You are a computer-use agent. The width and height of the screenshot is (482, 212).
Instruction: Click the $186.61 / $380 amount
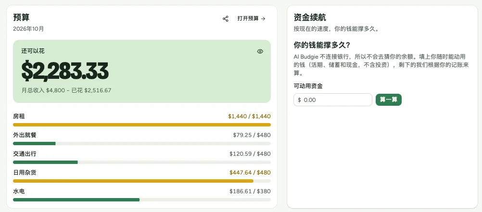pos(250,191)
